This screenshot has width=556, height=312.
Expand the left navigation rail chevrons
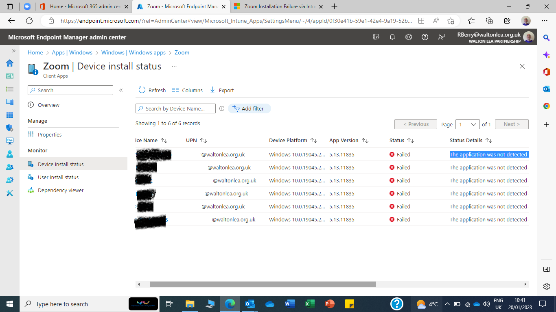coord(13,51)
